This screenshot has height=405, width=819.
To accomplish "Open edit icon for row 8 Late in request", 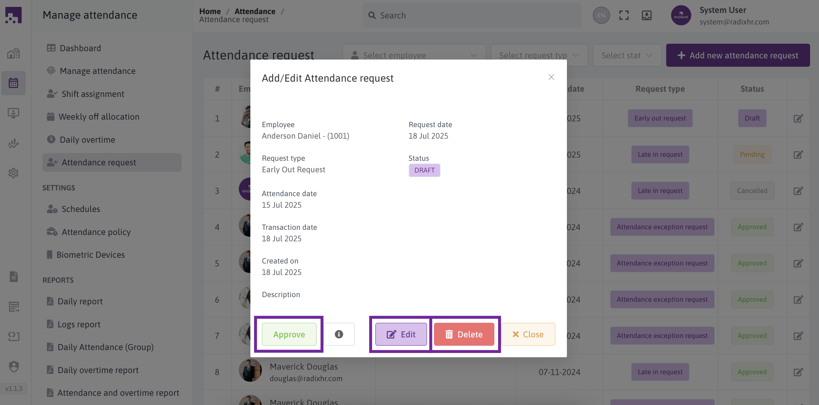I will tap(798, 372).
